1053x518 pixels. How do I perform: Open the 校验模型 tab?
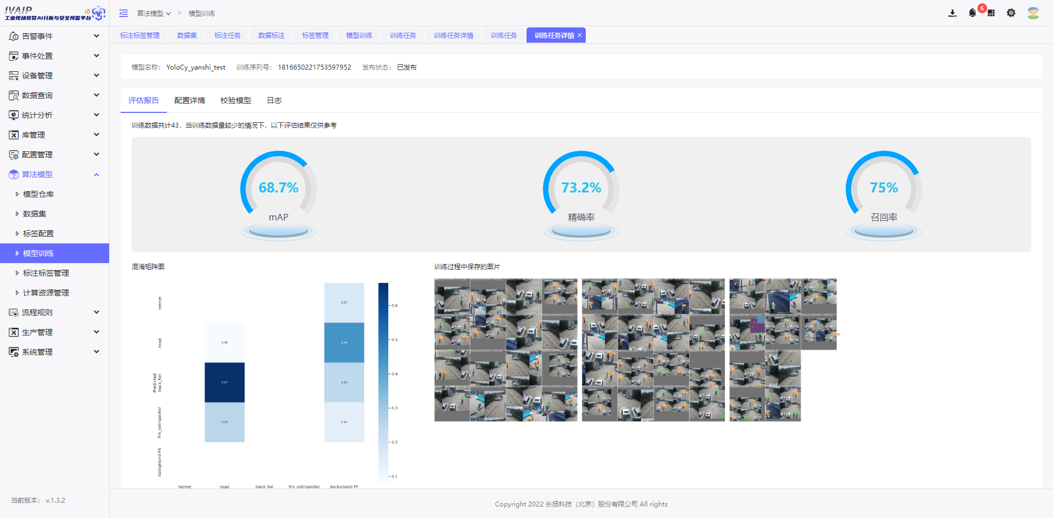pyautogui.click(x=236, y=100)
